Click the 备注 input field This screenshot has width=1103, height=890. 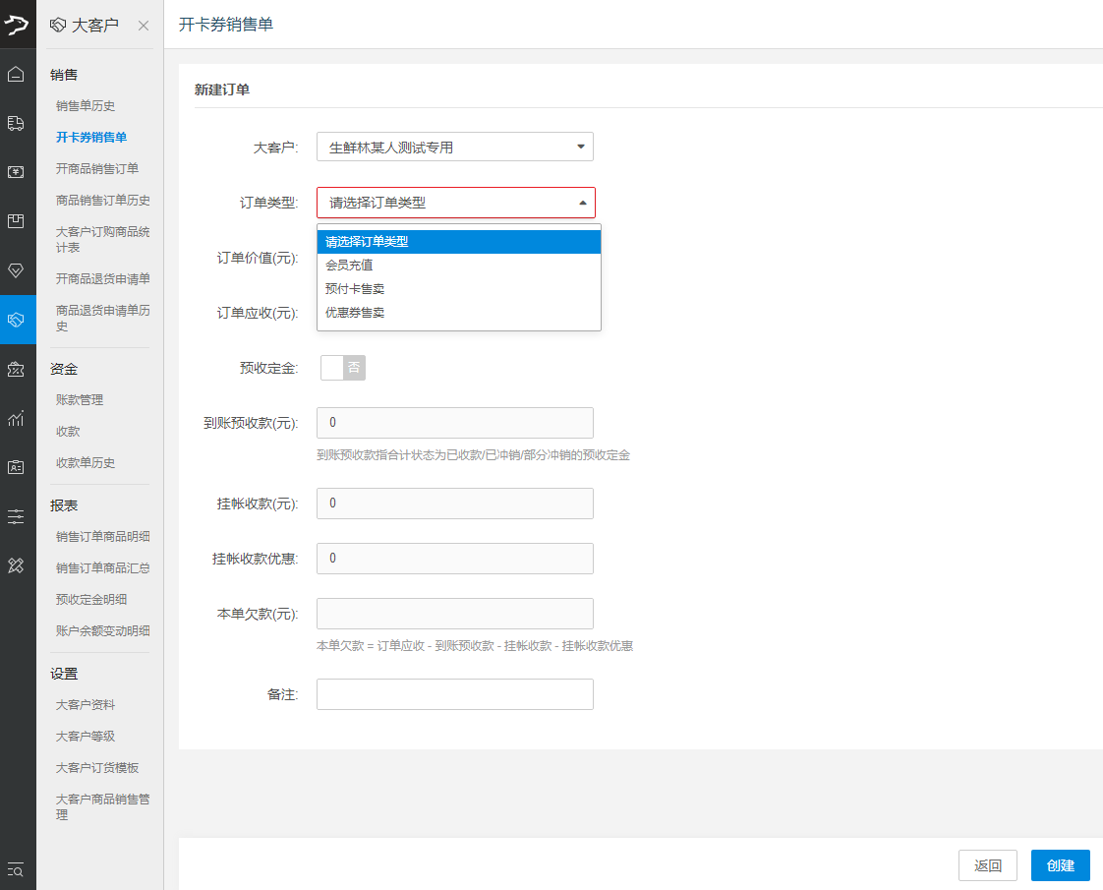(455, 694)
